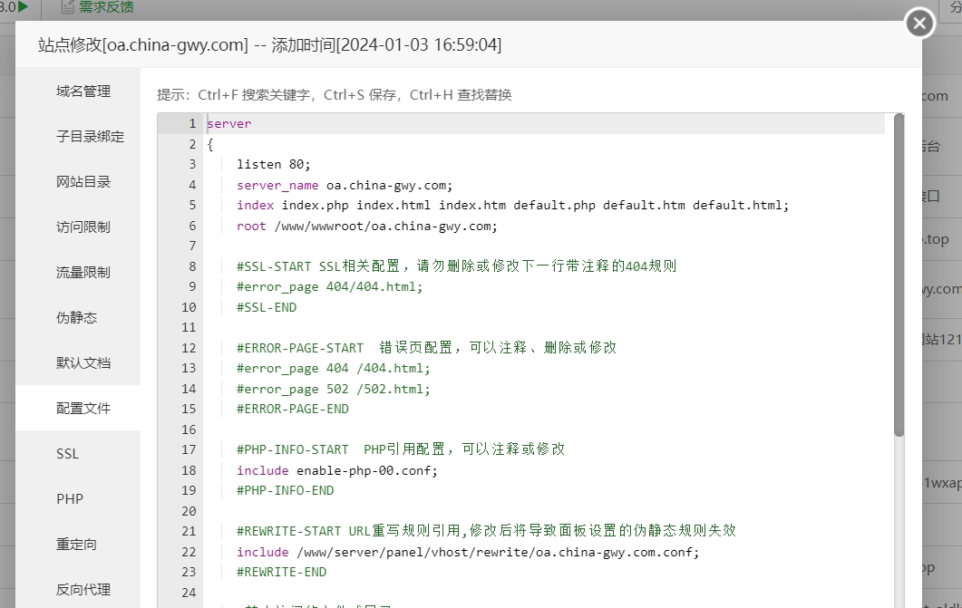Click the '#REWRITE-END' line
The height and width of the screenshot is (608, 962).
(282, 572)
